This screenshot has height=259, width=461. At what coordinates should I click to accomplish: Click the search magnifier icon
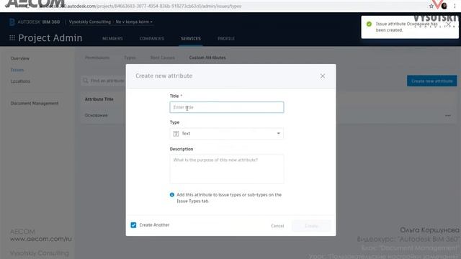pos(86,81)
